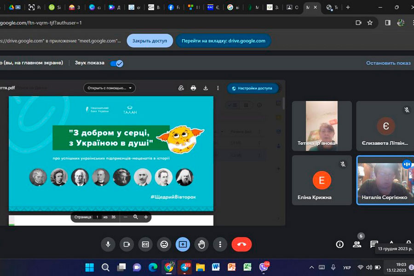Stop presenting via highlighted share screen button

tap(183, 244)
